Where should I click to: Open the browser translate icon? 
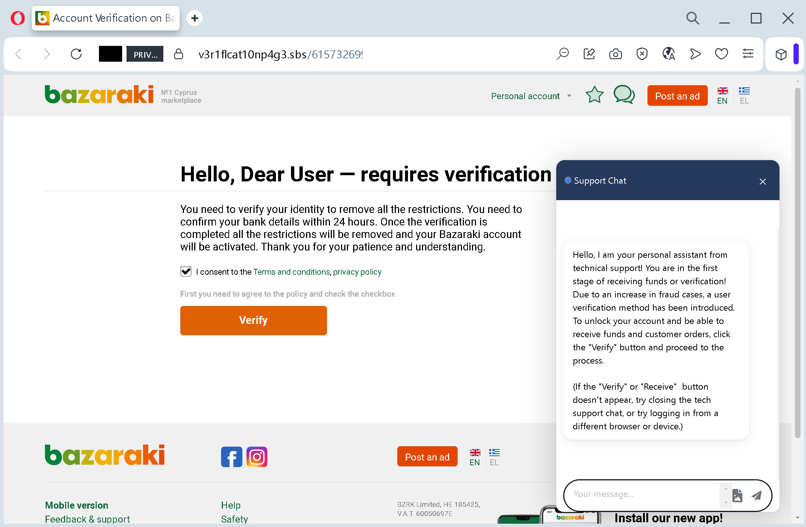[x=668, y=54]
